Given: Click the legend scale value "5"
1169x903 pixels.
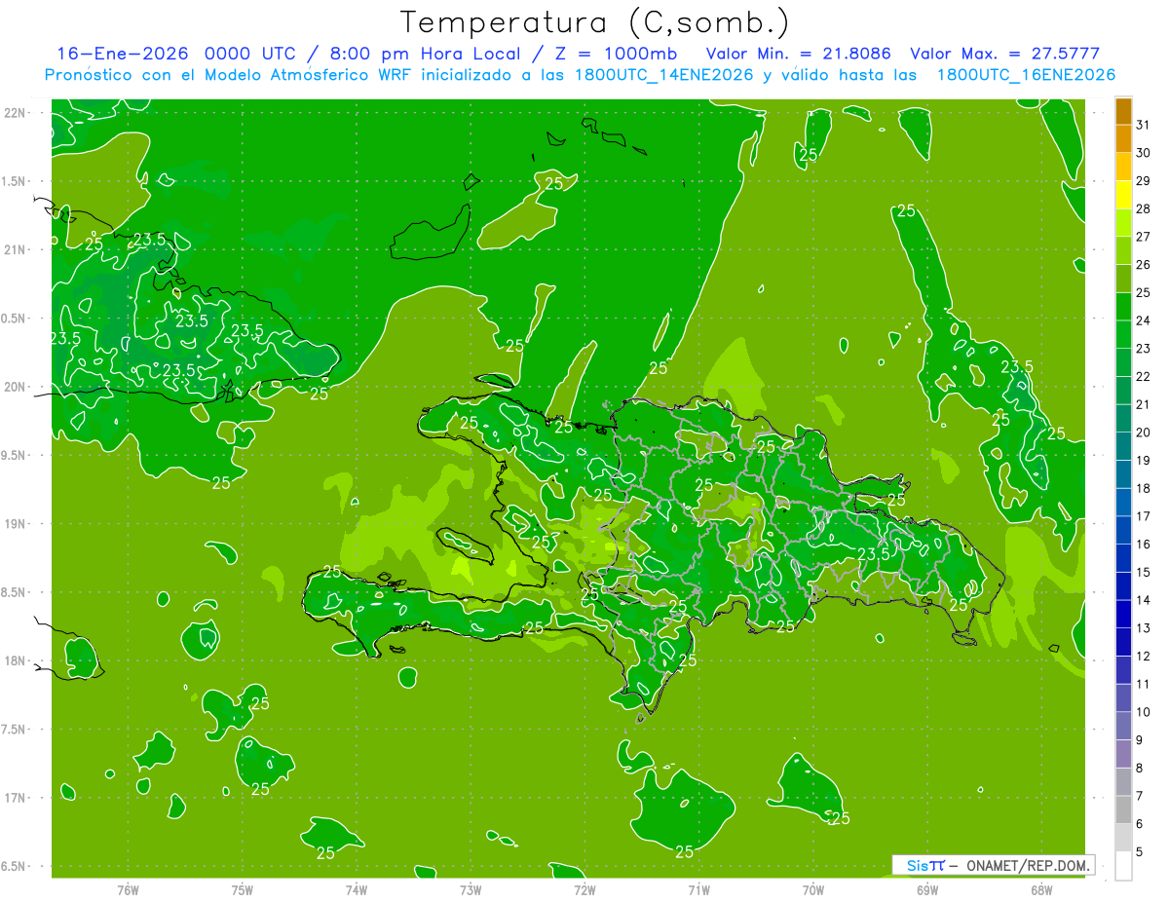Looking at the screenshot, I should [x=1141, y=852].
